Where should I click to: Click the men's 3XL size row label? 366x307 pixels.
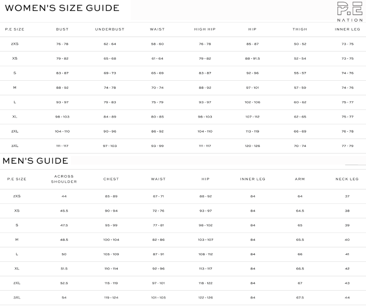(17, 298)
